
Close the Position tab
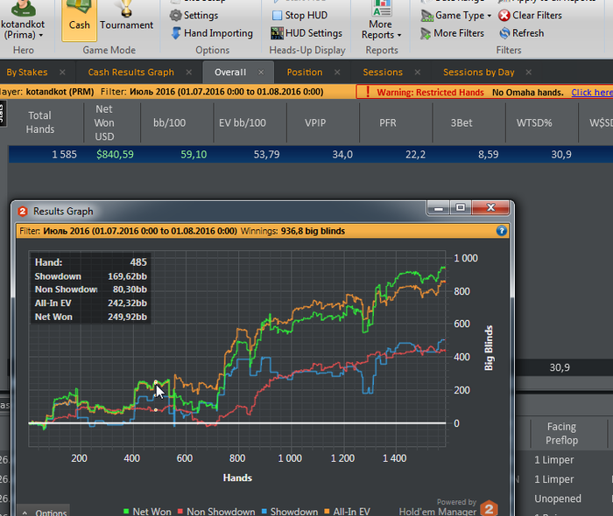337,73
